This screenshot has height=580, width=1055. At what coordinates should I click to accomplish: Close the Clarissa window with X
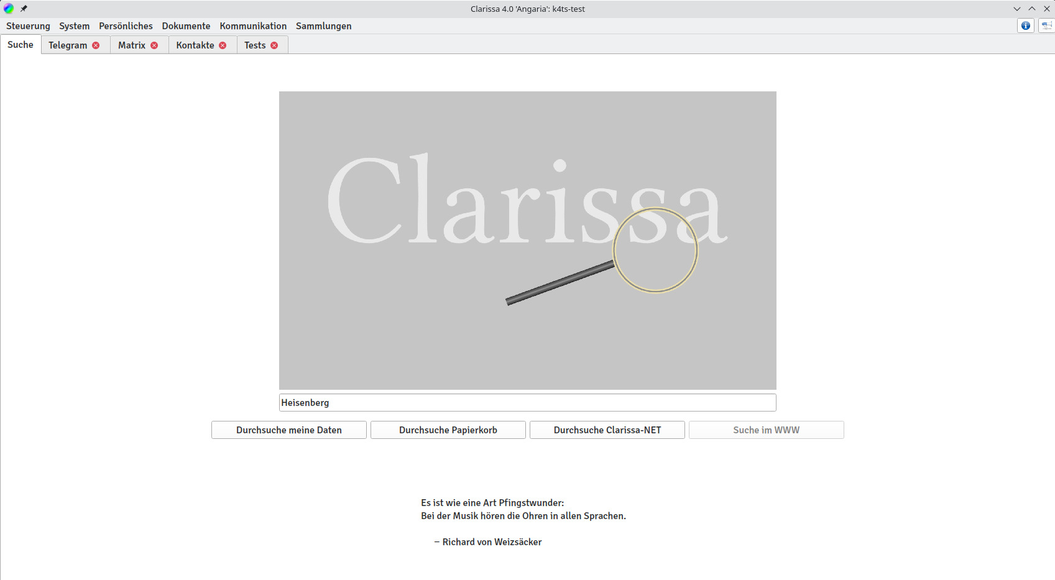pos(1047,9)
